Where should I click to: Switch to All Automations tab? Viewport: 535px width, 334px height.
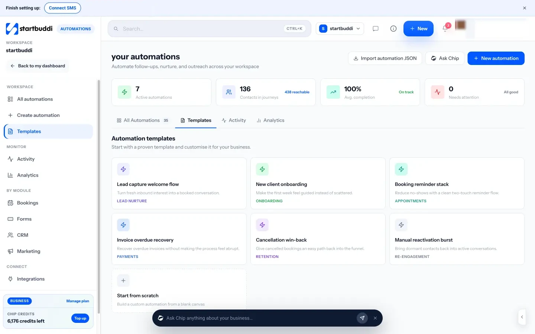click(x=143, y=120)
